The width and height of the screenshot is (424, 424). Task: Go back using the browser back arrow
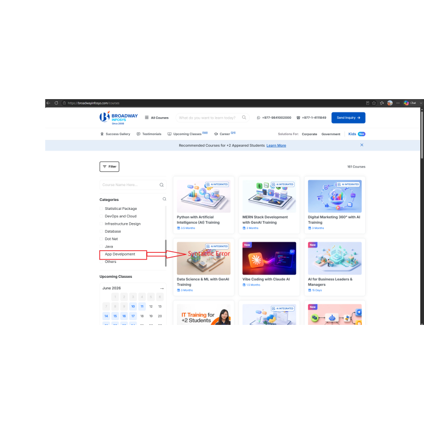(48, 103)
